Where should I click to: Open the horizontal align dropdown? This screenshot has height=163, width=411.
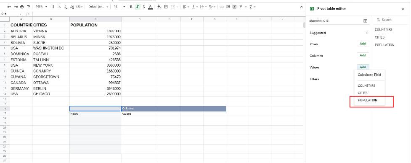click(x=186, y=7)
